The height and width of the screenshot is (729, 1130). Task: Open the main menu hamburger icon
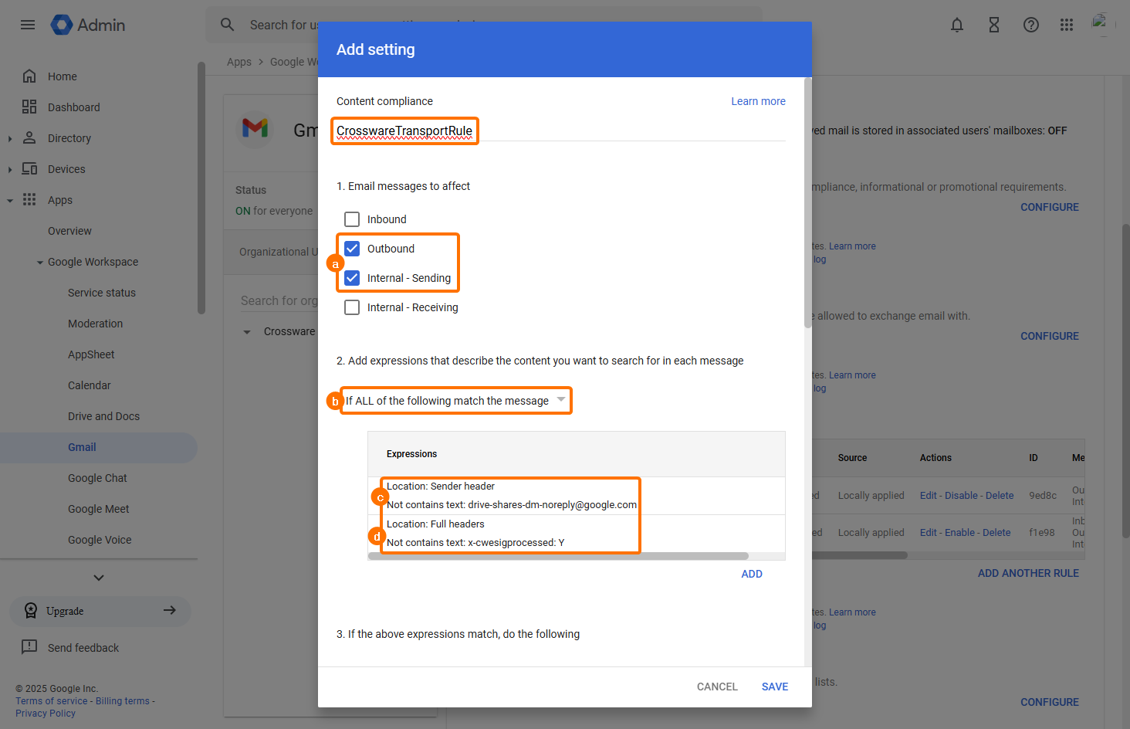pyautogui.click(x=28, y=25)
